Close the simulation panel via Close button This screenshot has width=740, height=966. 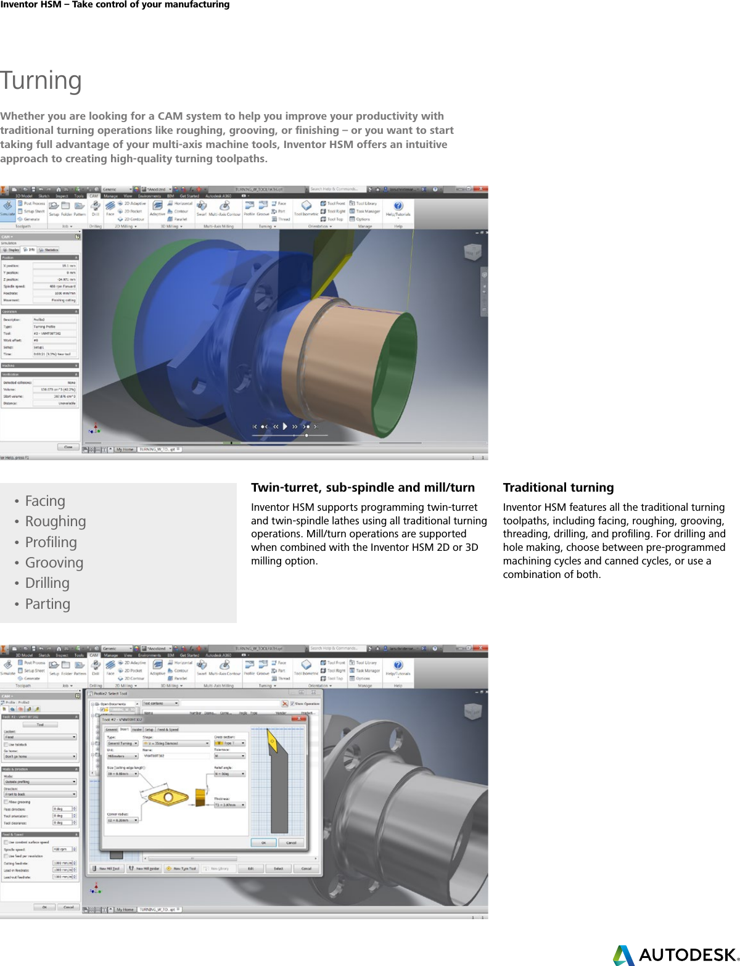[68, 447]
